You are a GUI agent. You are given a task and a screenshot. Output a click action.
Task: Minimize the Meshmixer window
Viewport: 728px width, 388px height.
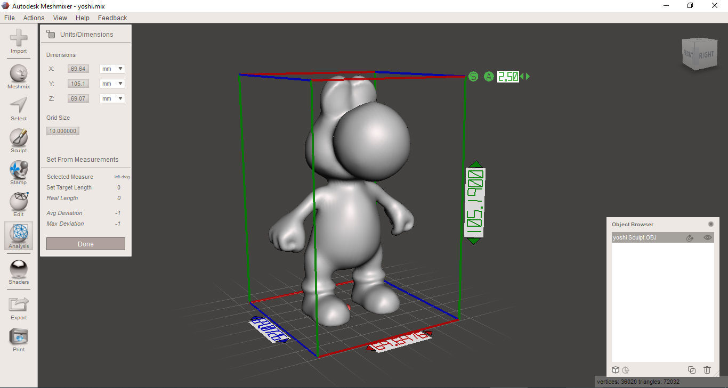[x=666, y=5]
